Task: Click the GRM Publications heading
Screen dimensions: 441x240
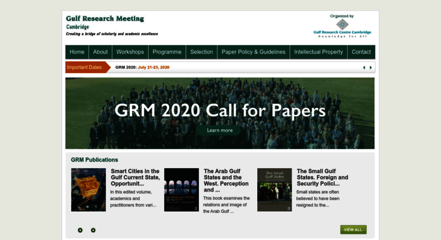Action: [x=94, y=160]
